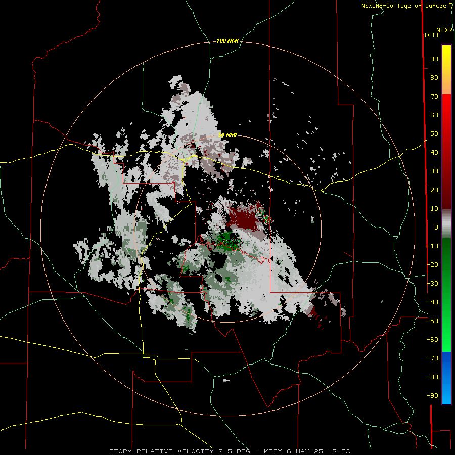Click the 0 value on velocity scale
Viewport: 455px width, 455px height.
[x=436, y=227]
